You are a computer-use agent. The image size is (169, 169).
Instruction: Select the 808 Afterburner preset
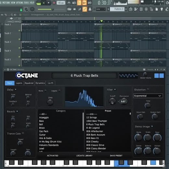coord(95,131)
